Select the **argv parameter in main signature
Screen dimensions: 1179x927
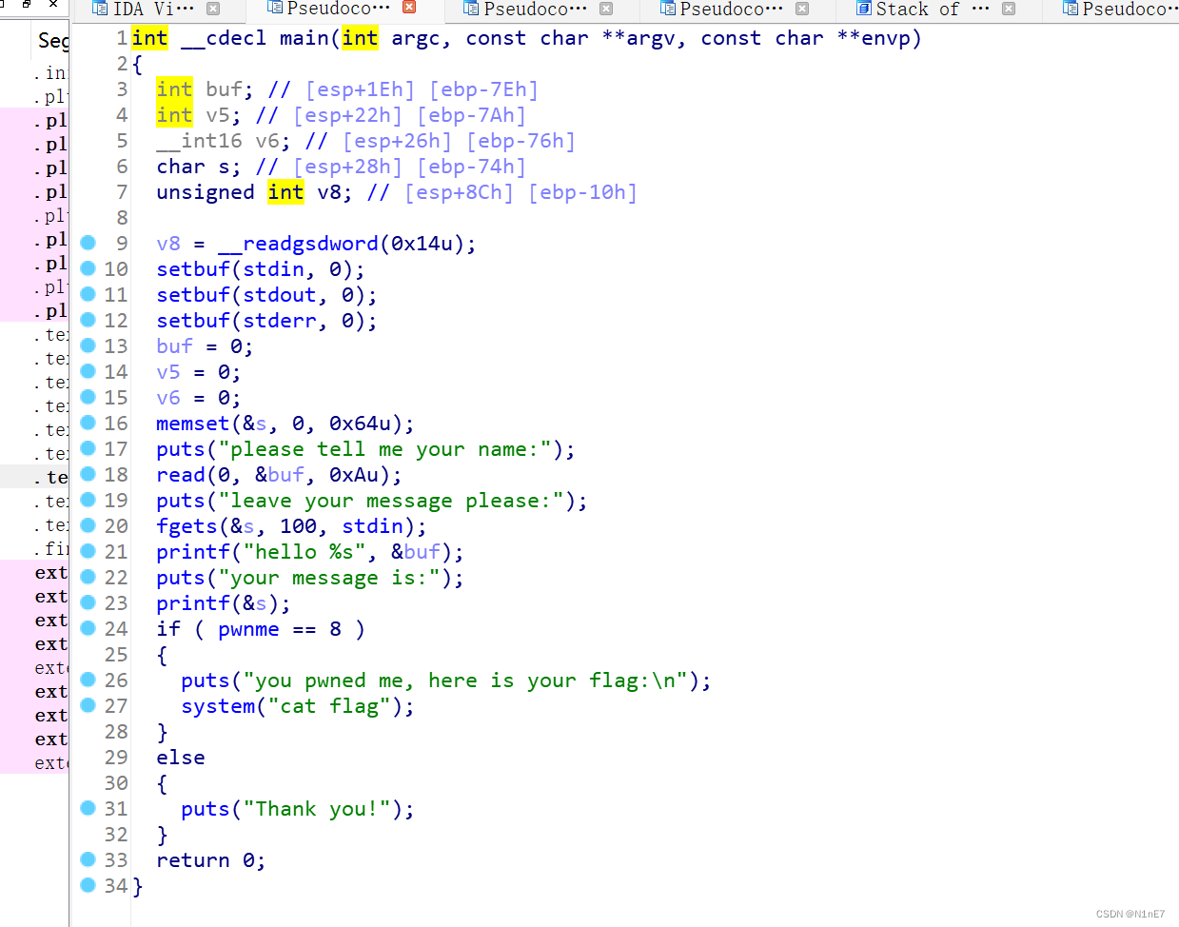click(x=643, y=38)
